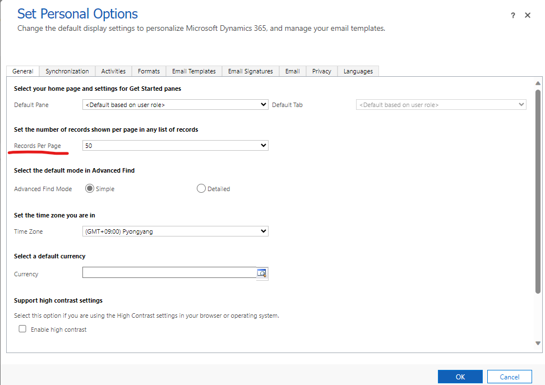Open the Default Tab dropdown
This screenshot has width=545, height=385.
pyautogui.click(x=441, y=105)
